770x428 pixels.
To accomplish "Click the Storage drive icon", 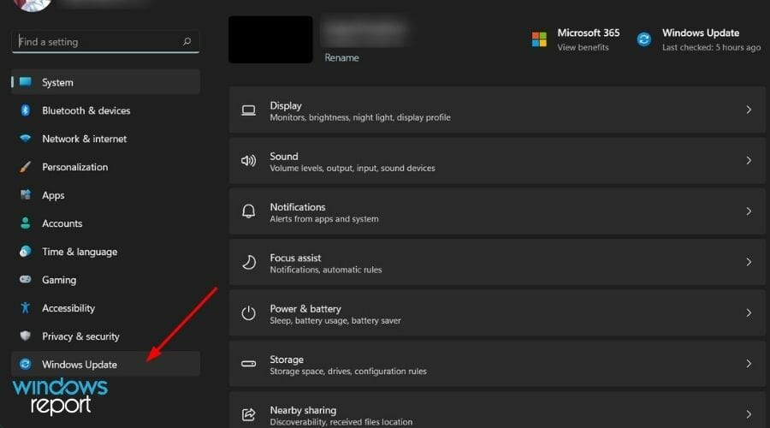I will coord(248,364).
